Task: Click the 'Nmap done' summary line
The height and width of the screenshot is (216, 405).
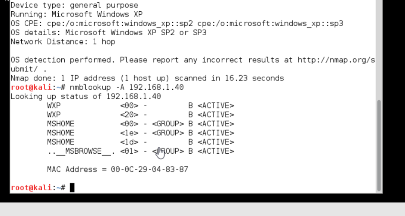Action: point(147,78)
